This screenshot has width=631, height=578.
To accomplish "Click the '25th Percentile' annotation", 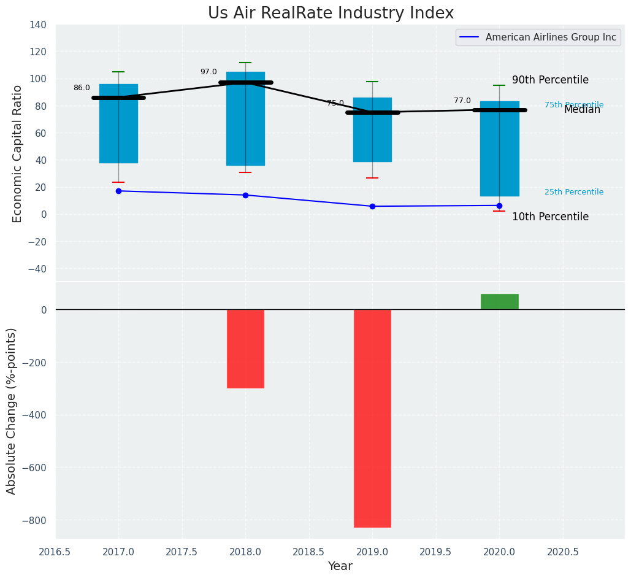I will [574, 192].
